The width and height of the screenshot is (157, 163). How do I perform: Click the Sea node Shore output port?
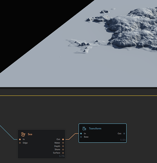point(63,150)
